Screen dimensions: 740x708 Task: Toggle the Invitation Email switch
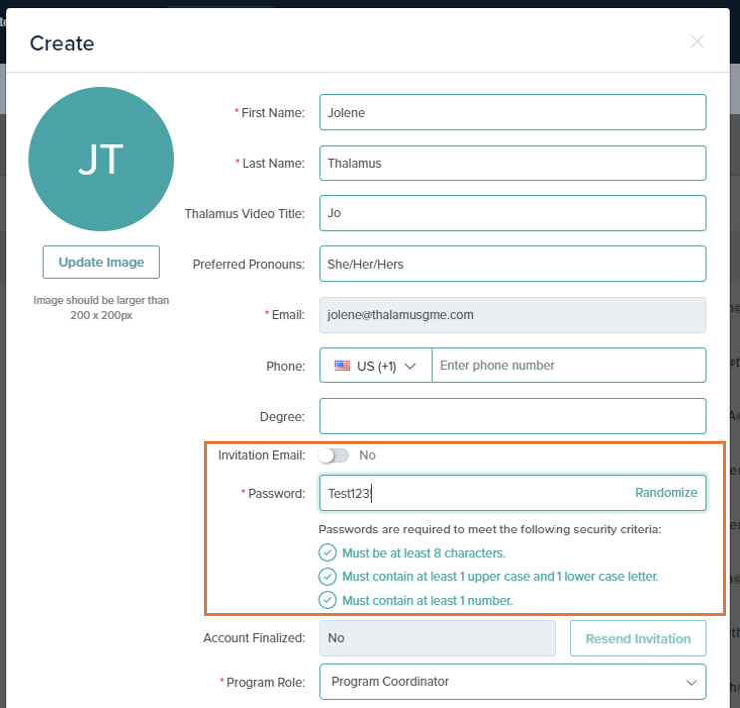point(334,455)
